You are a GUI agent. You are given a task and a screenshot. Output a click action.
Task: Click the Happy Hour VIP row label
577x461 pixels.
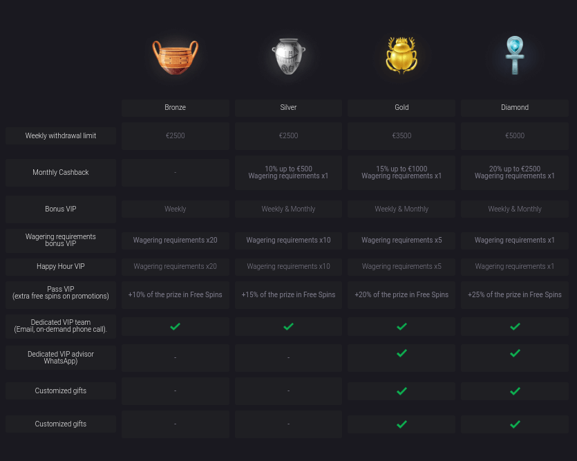[61, 267]
